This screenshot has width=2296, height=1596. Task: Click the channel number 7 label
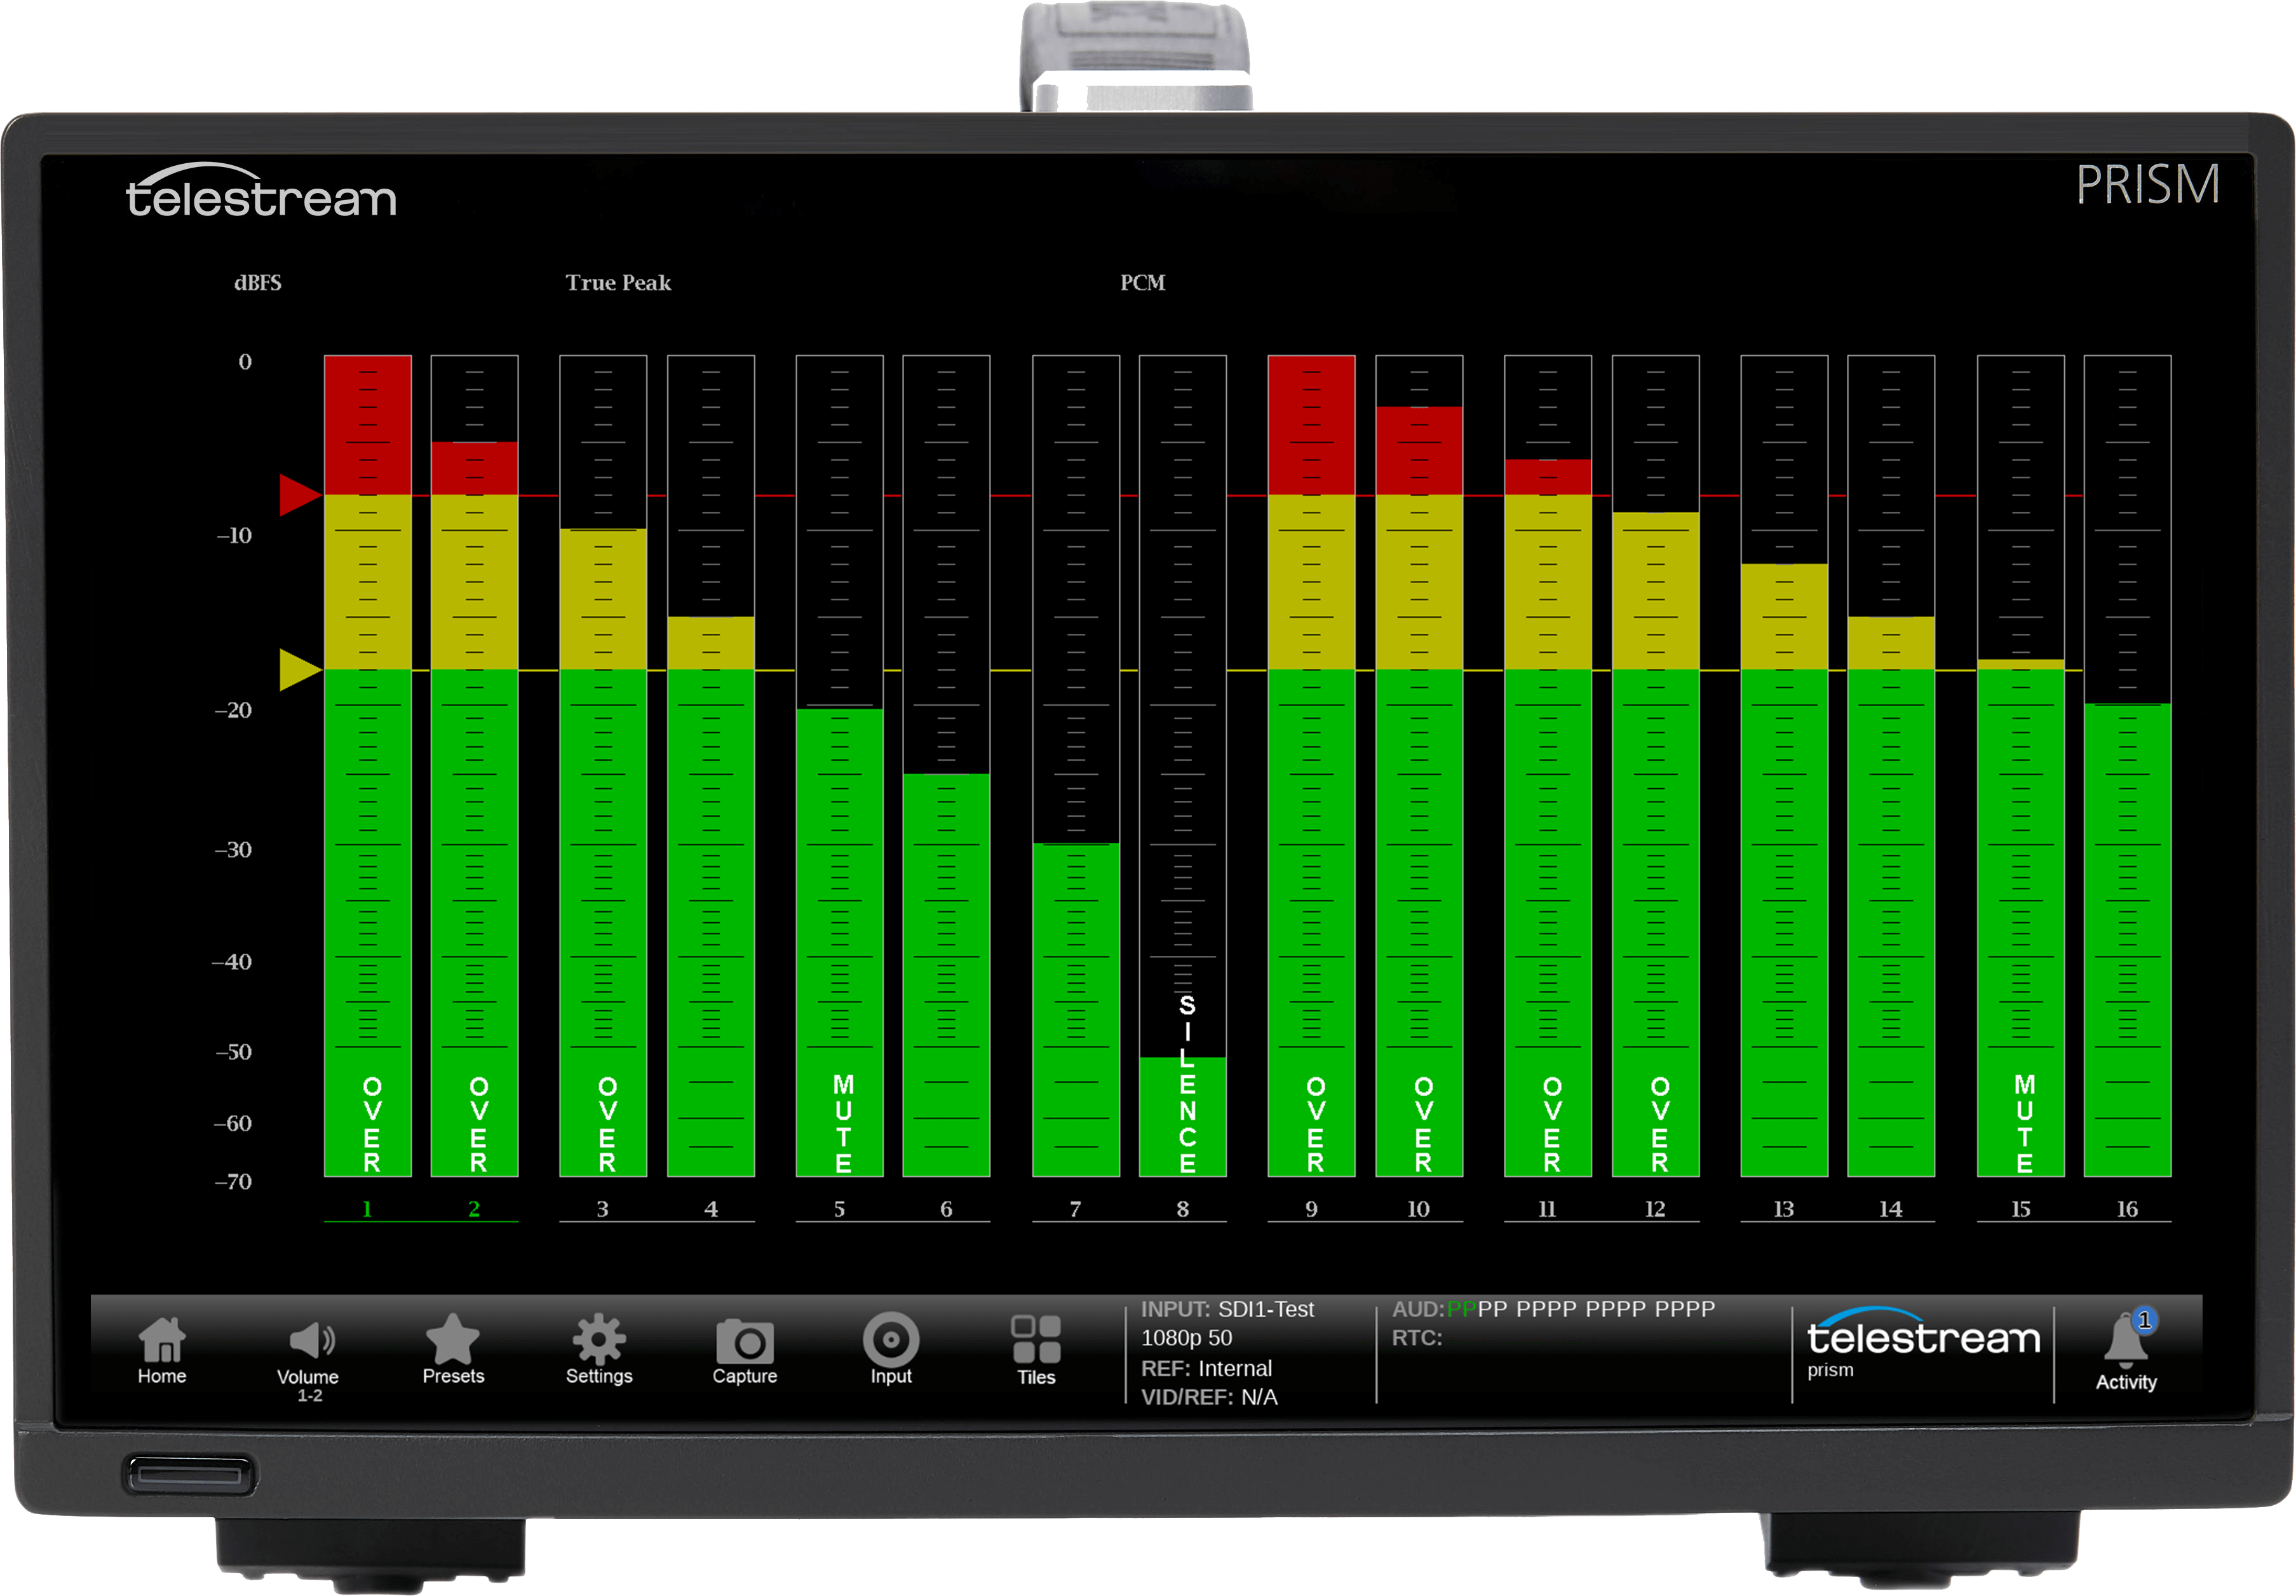coord(1075,1208)
